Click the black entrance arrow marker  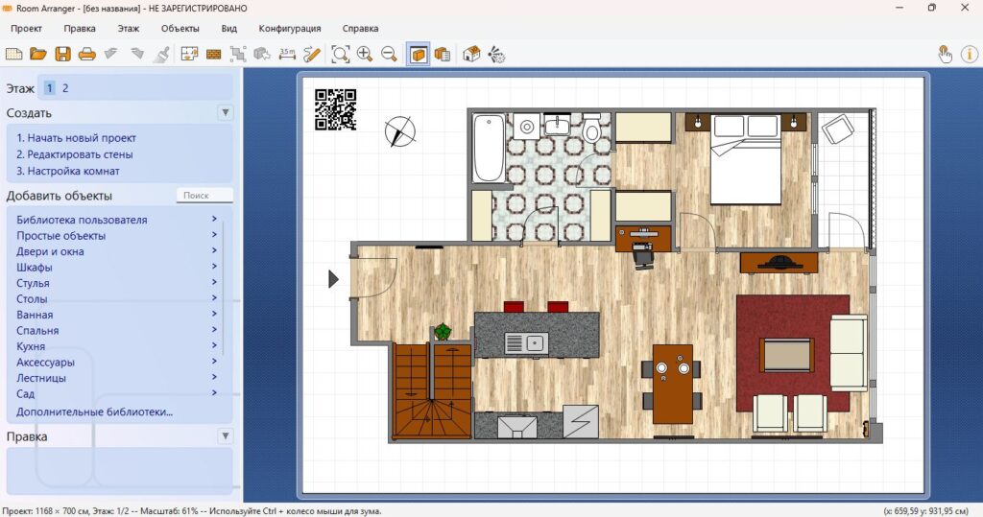pyautogui.click(x=333, y=279)
